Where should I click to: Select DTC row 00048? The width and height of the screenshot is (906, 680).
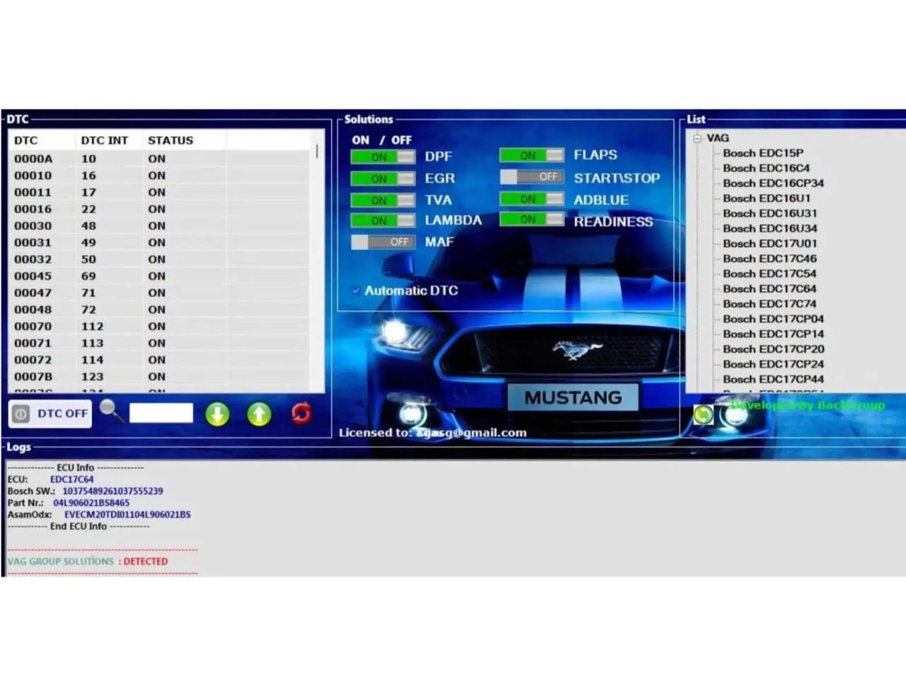click(160, 310)
